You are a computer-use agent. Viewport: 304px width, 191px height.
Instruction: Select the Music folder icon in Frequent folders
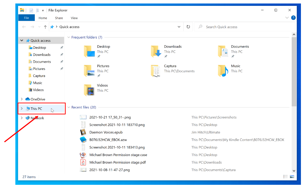click(x=223, y=71)
